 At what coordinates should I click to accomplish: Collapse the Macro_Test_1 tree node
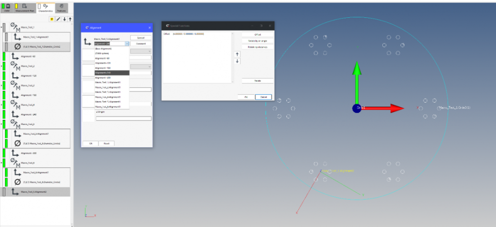[x=2, y=27]
